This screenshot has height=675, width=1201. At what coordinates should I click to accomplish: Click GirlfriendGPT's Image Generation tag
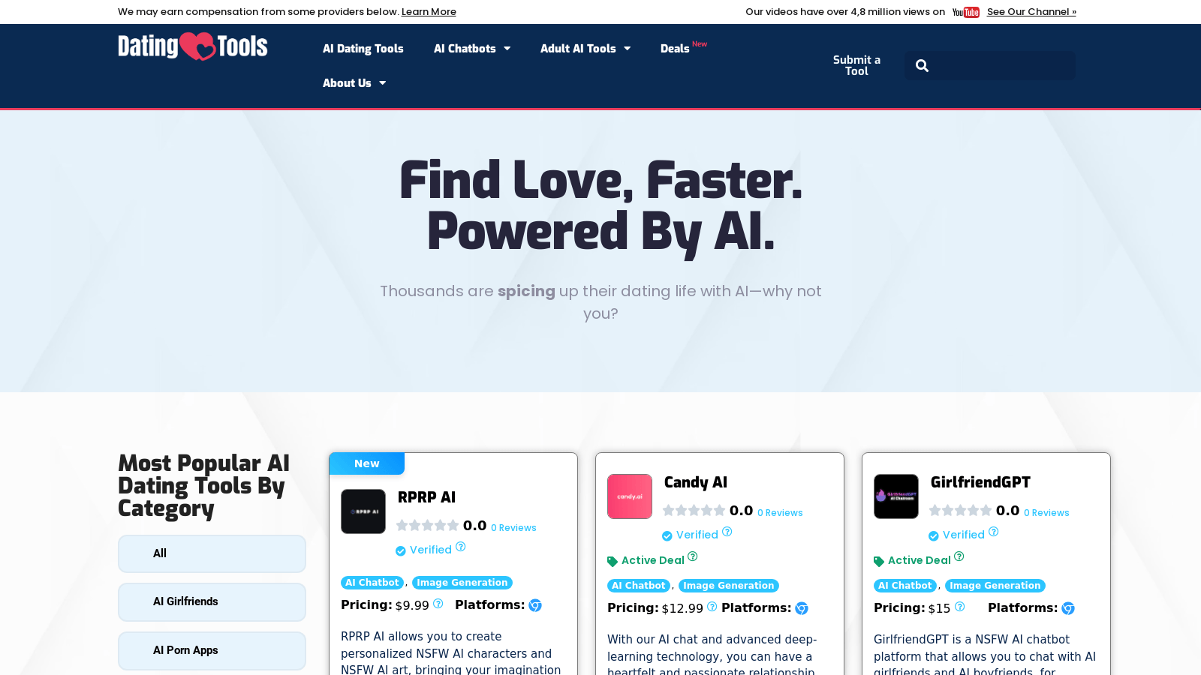995,586
